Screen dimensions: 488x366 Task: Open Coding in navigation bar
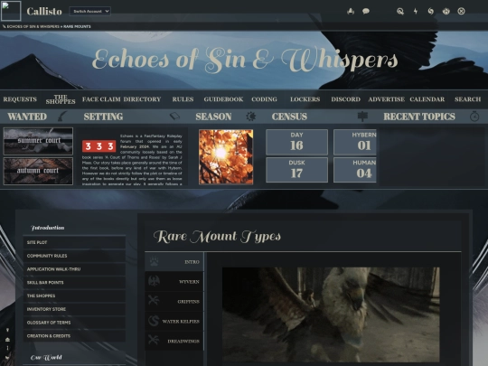264,99
